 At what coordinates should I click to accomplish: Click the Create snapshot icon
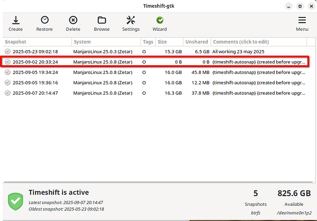click(15, 20)
